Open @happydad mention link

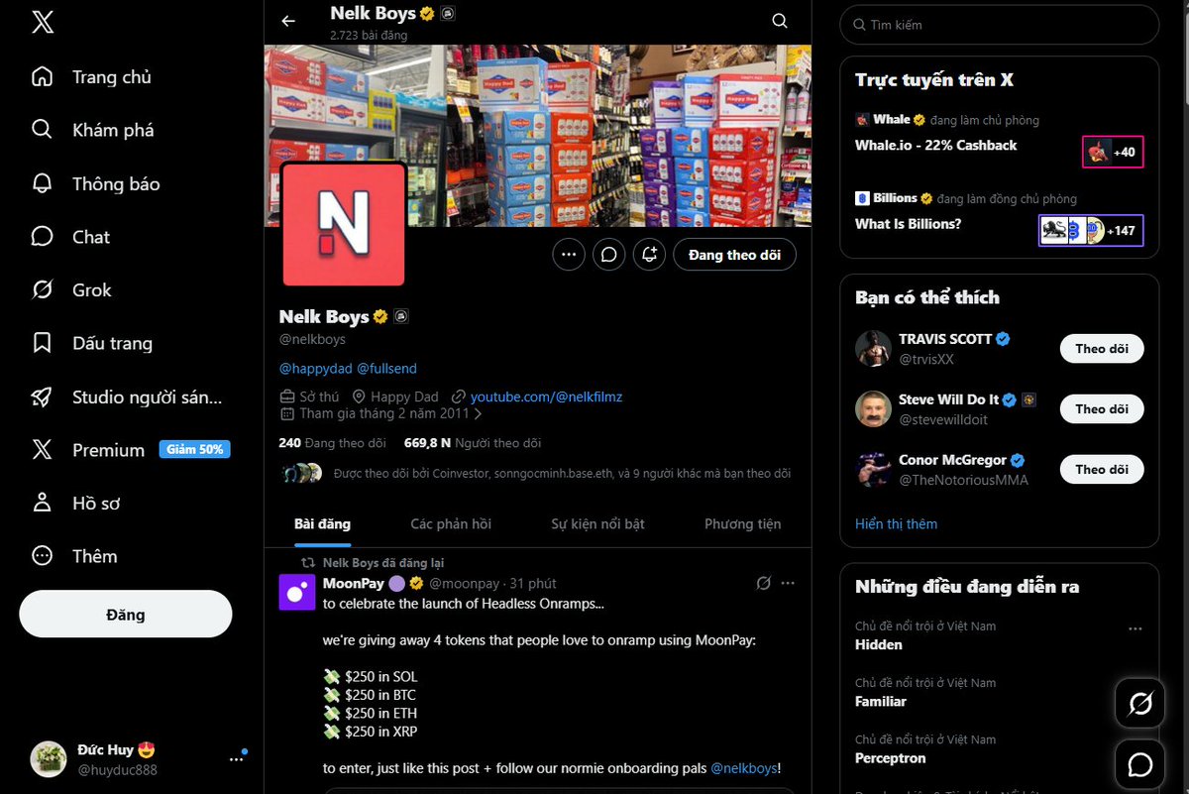coord(315,368)
